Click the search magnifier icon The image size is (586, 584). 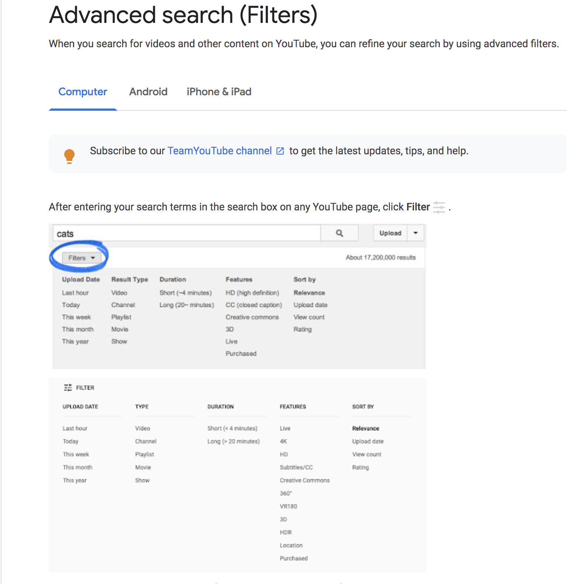[339, 233]
